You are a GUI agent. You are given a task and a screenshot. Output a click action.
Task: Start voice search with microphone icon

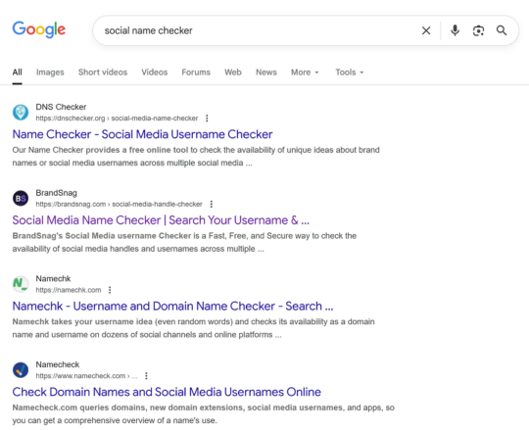(455, 30)
